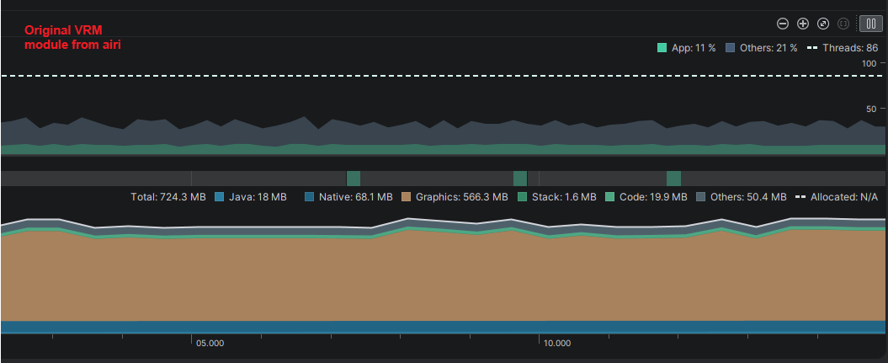Click the 05.000 timeline label

coord(210,344)
